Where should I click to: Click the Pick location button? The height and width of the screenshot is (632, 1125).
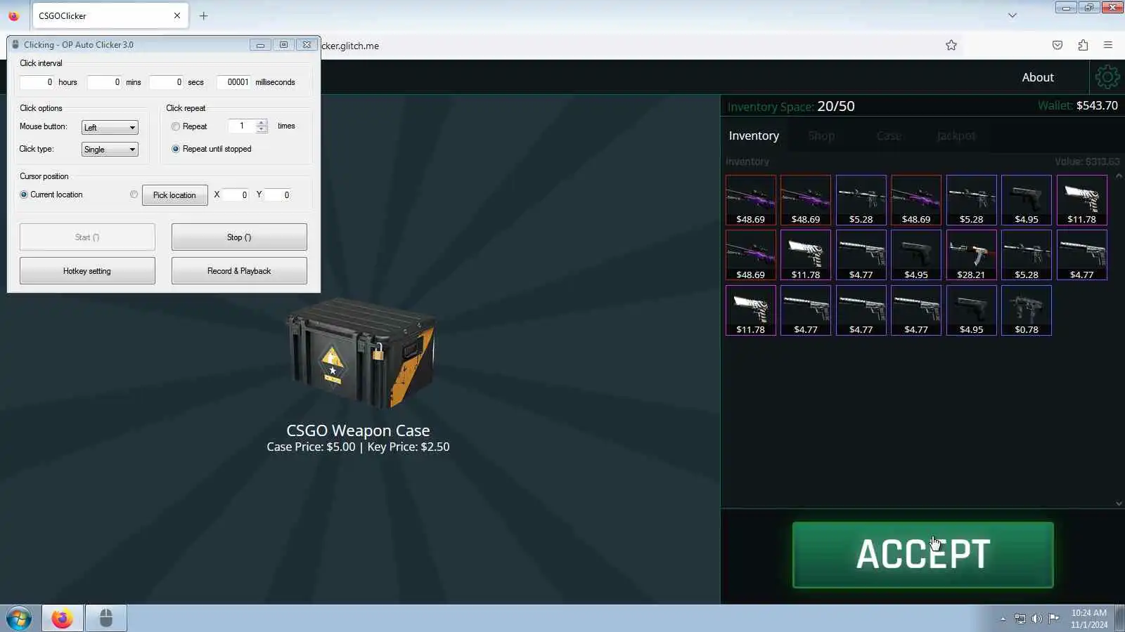(174, 195)
